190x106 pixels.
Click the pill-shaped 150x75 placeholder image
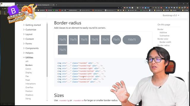coord(132,40)
